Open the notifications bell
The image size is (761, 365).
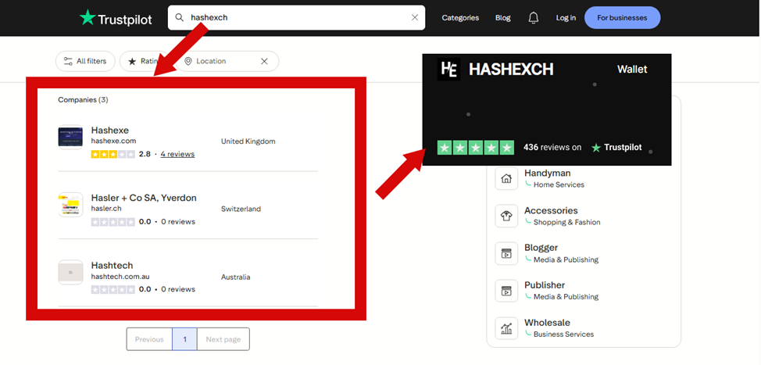(x=534, y=18)
